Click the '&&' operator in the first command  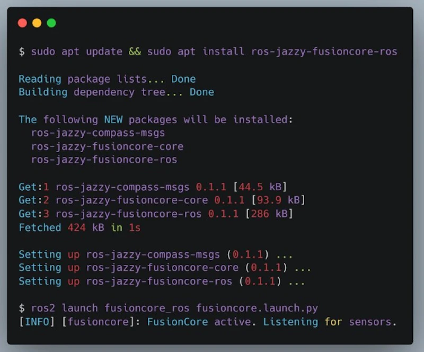click(x=135, y=51)
